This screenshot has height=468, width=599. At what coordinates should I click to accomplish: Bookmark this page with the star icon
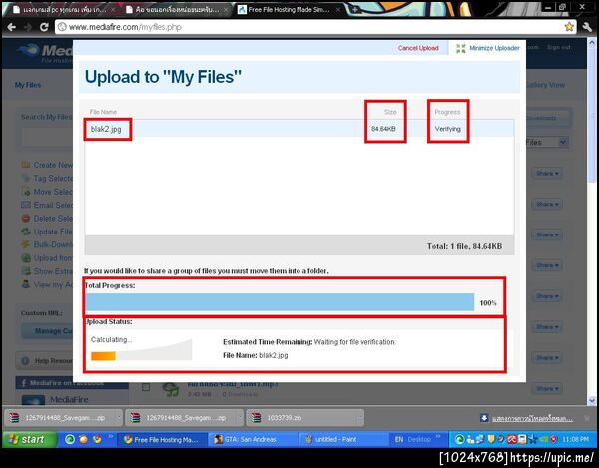[569, 26]
